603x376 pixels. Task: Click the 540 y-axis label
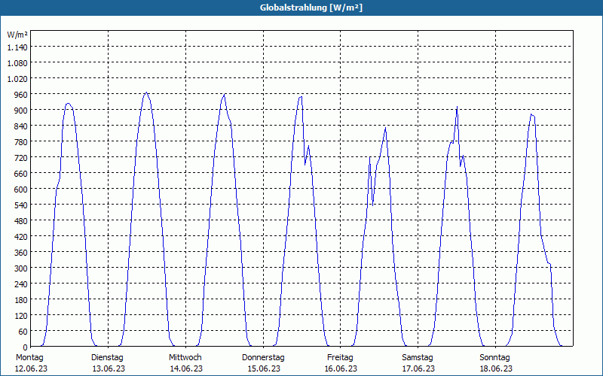click(x=21, y=205)
